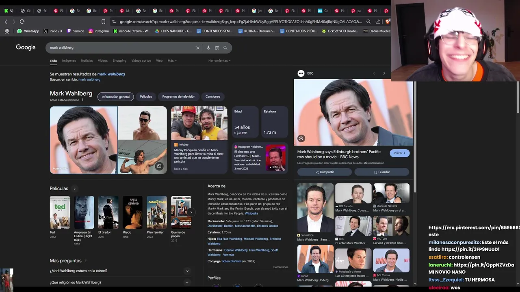The width and height of the screenshot is (520, 292).
Task: Open the CONTENIDOS SEM document bookmark
Action: pyautogui.click(x=214, y=31)
